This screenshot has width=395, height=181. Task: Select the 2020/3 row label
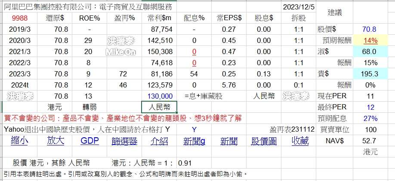(x=20, y=40)
